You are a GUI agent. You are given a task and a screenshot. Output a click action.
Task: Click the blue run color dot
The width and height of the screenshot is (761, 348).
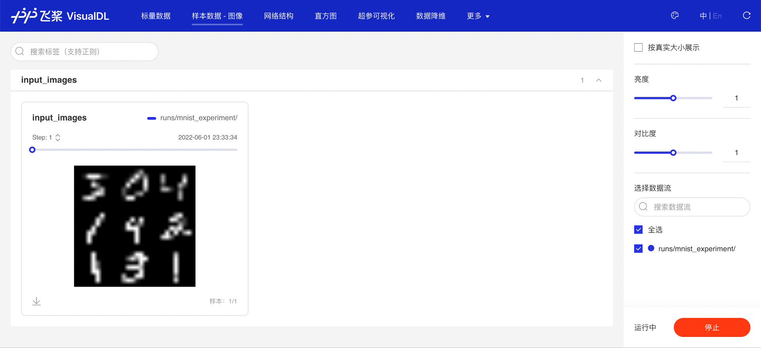point(651,248)
